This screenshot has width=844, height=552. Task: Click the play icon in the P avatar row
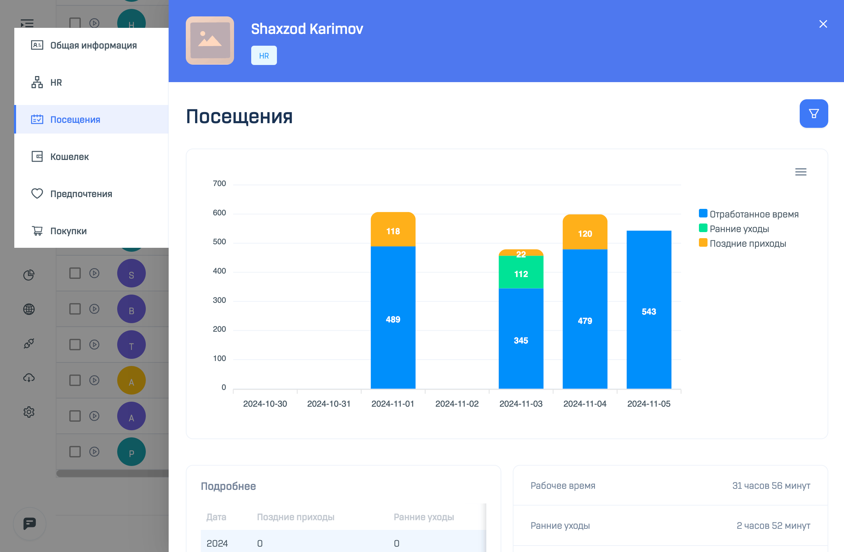click(94, 452)
